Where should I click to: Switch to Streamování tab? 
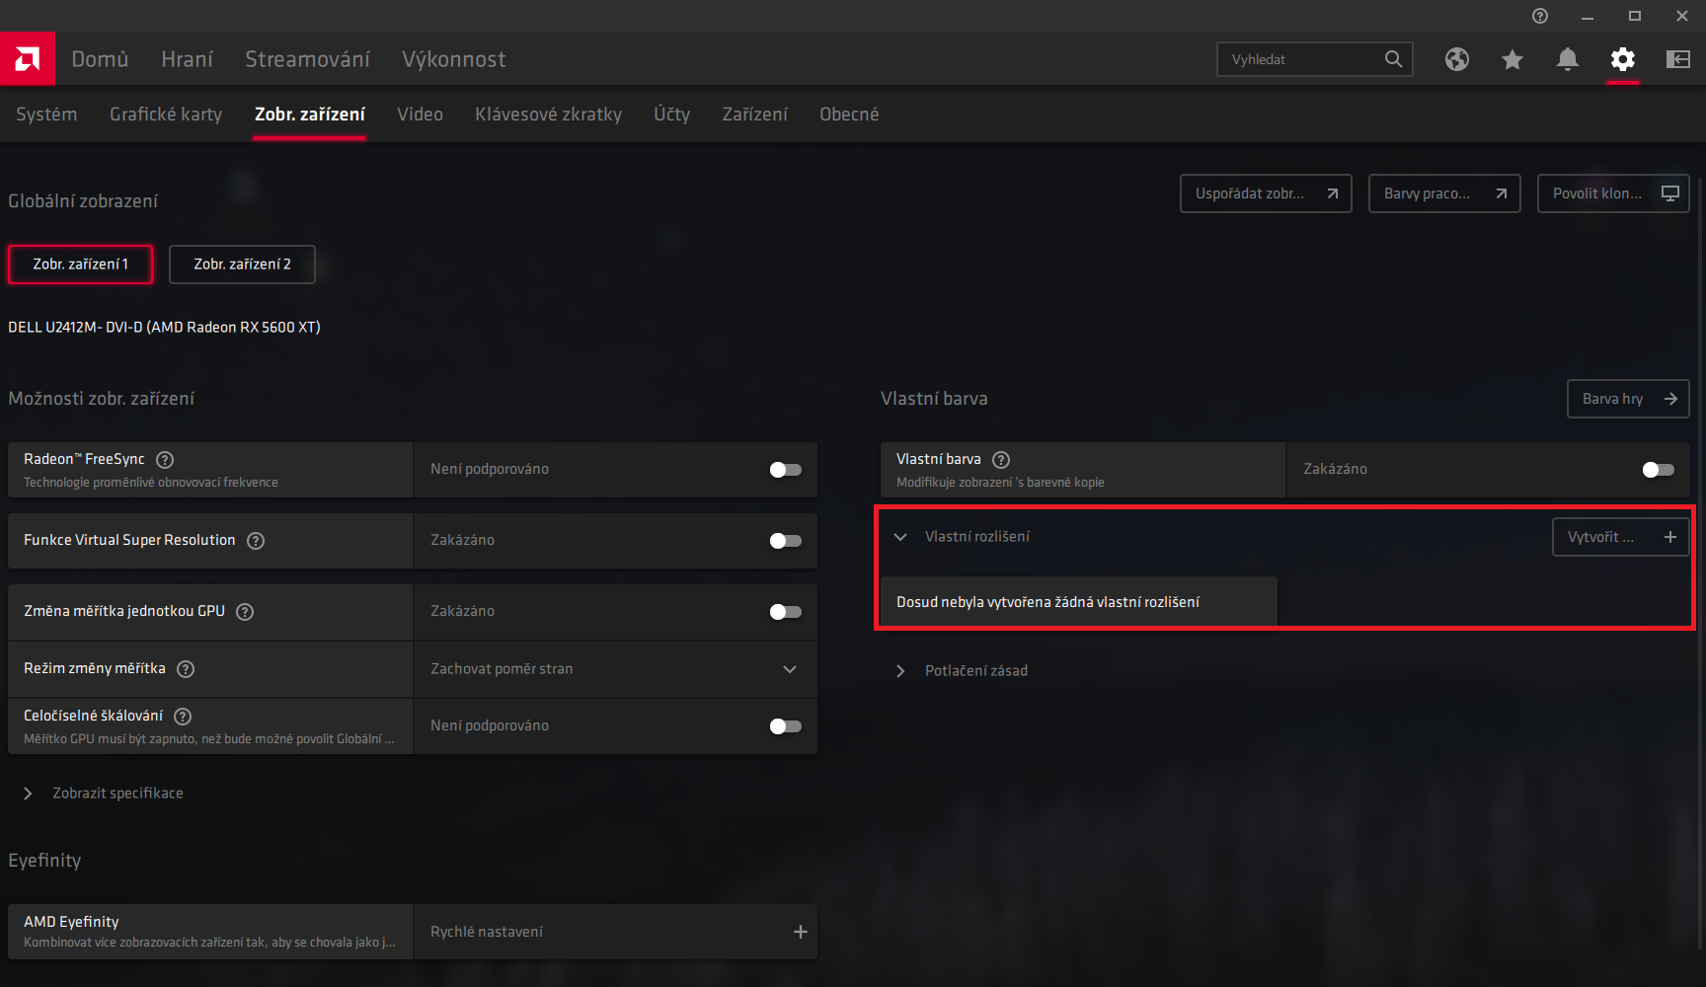[x=307, y=59]
